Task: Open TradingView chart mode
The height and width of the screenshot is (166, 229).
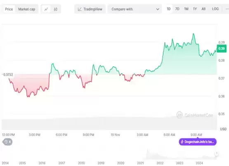Action: click(x=90, y=9)
